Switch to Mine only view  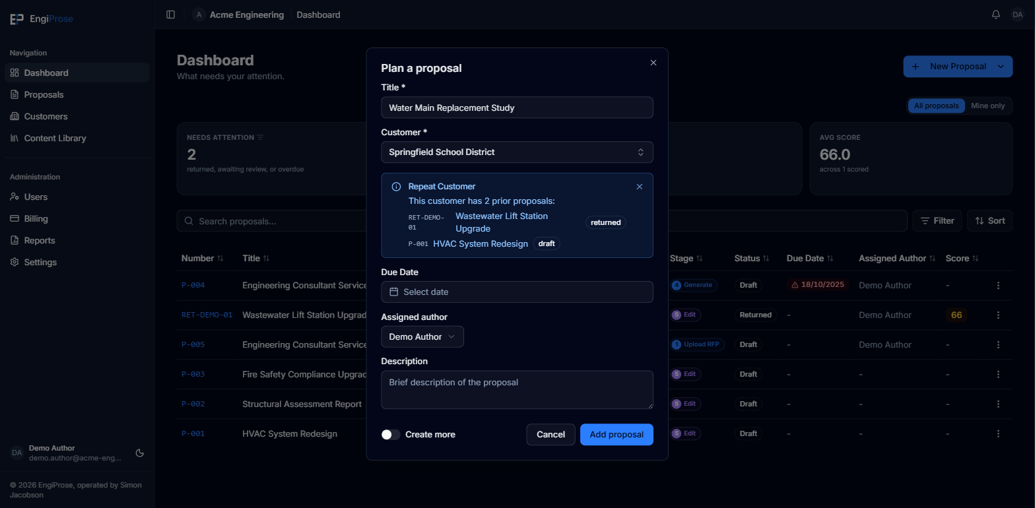coord(987,106)
